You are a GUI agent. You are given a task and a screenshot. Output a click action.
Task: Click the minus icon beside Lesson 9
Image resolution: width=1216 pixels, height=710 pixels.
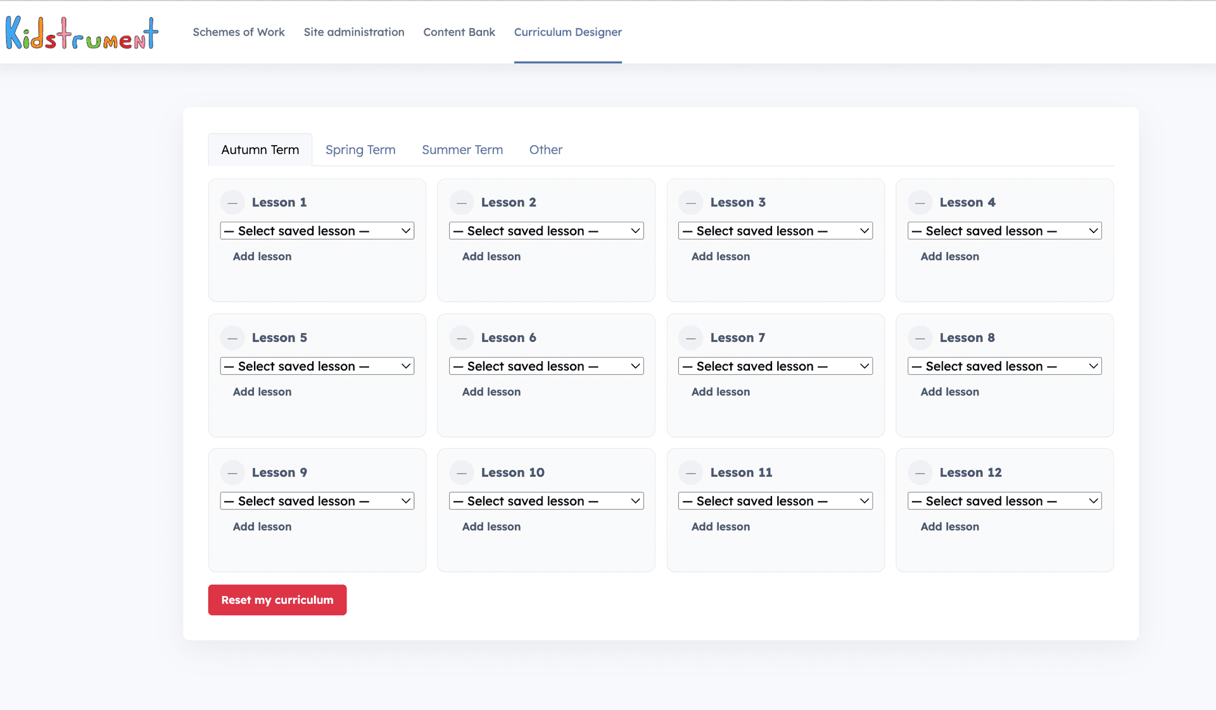click(x=232, y=473)
